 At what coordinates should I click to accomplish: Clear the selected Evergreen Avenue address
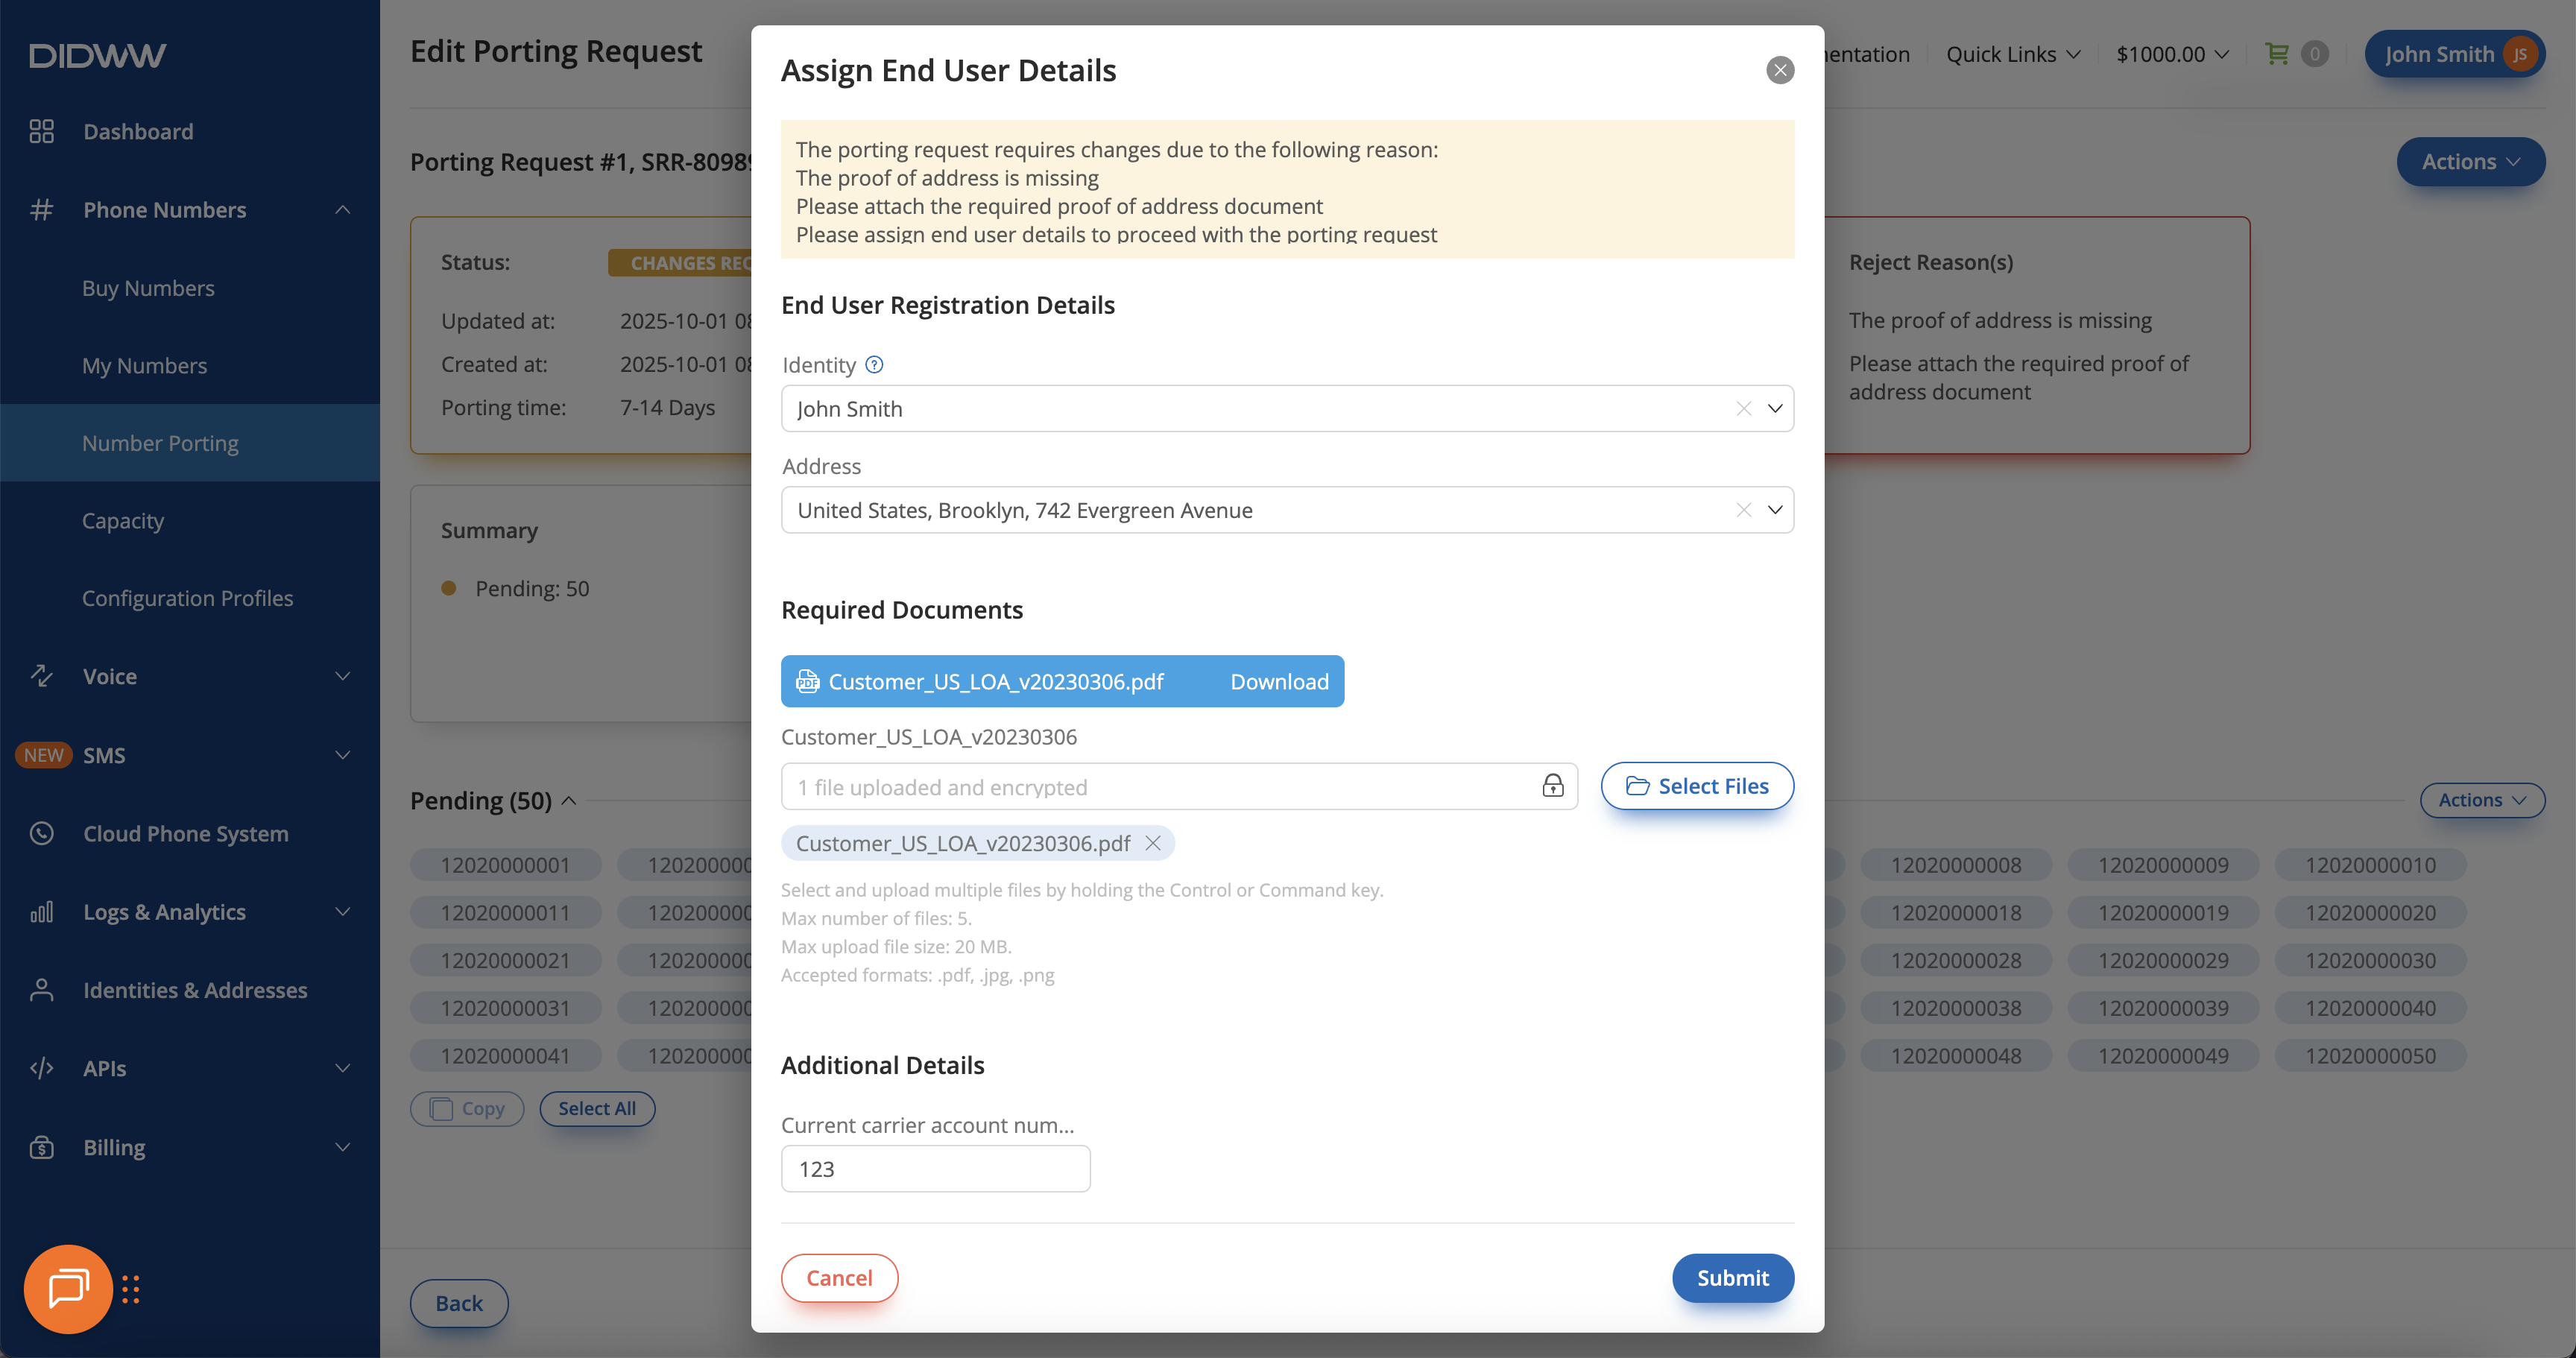[1743, 510]
